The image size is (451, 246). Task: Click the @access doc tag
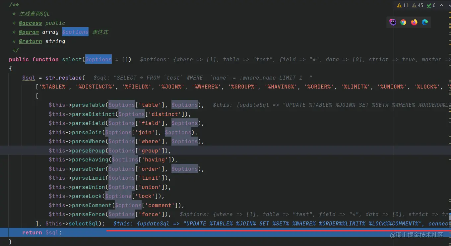(30, 23)
